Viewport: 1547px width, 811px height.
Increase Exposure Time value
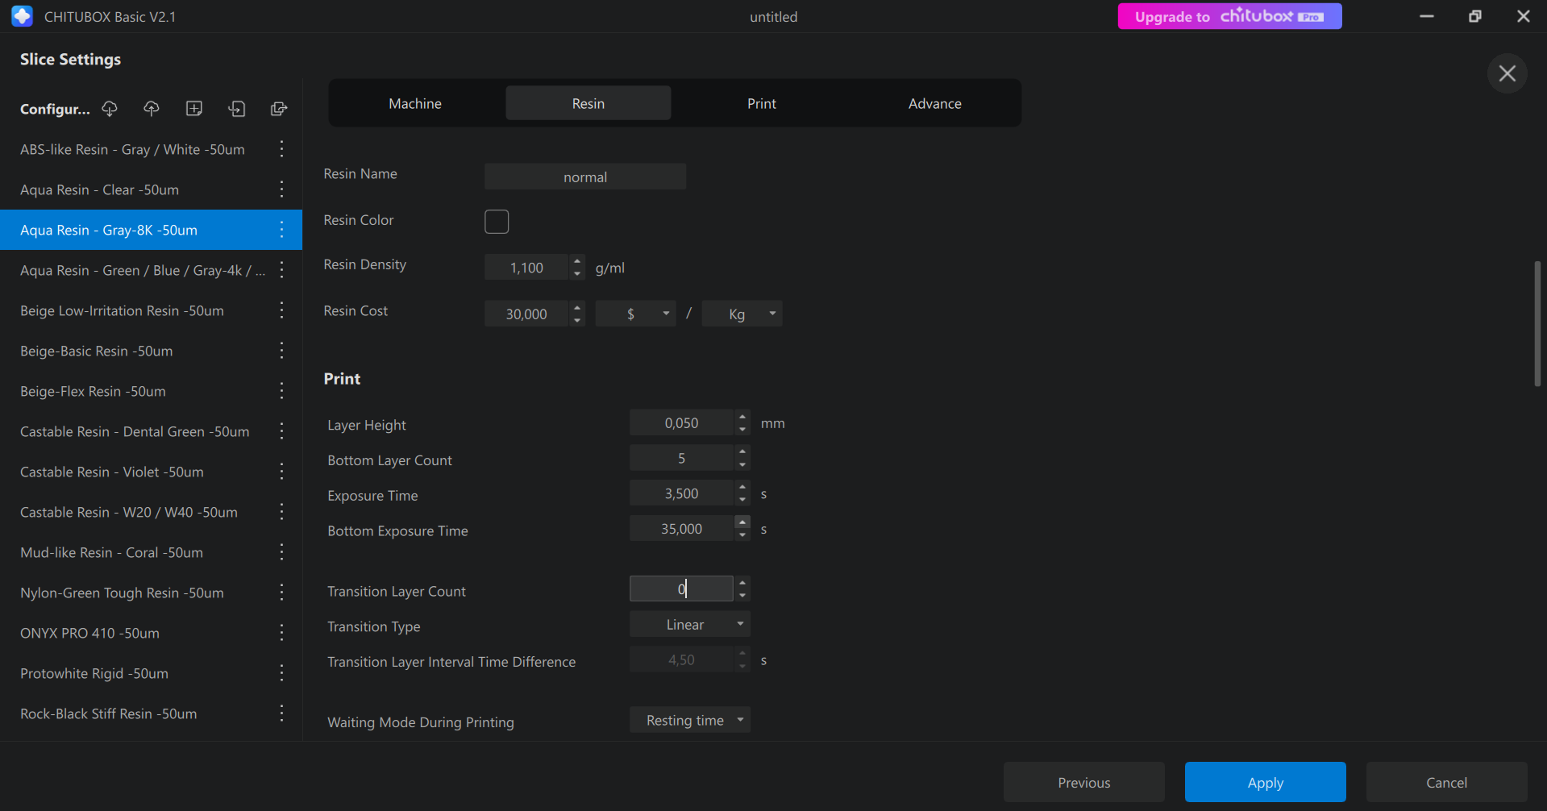pyautogui.click(x=742, y=487)
